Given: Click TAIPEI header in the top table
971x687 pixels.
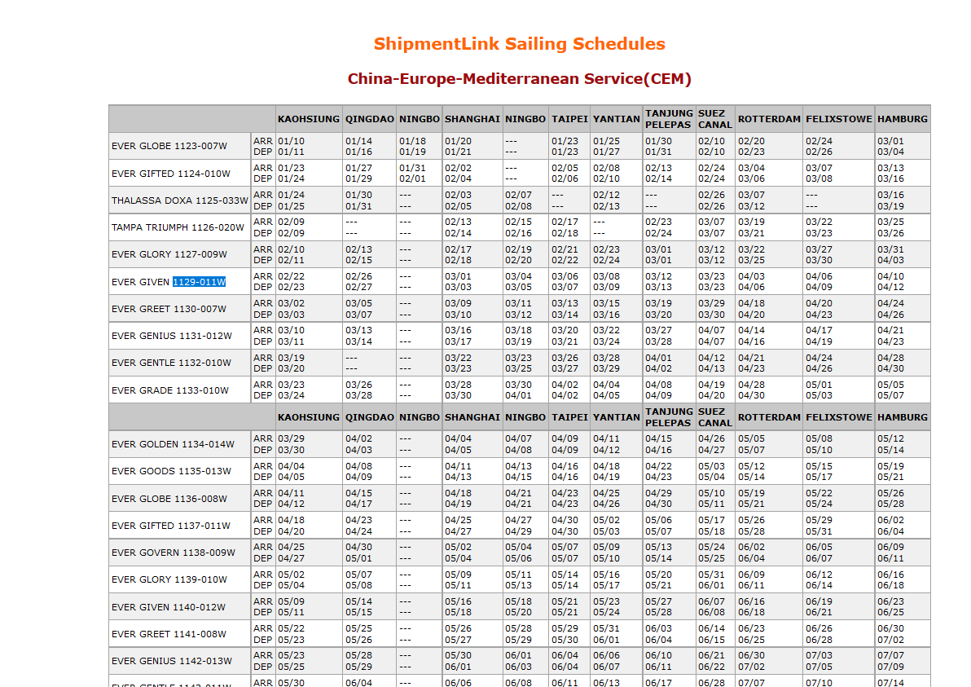Looking at the screenshot, I should pos(569,119).
